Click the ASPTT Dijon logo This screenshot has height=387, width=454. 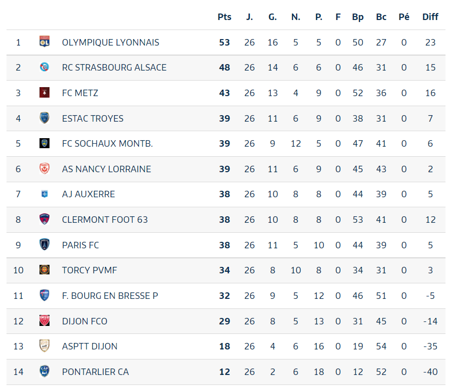(x=44, y=346)
